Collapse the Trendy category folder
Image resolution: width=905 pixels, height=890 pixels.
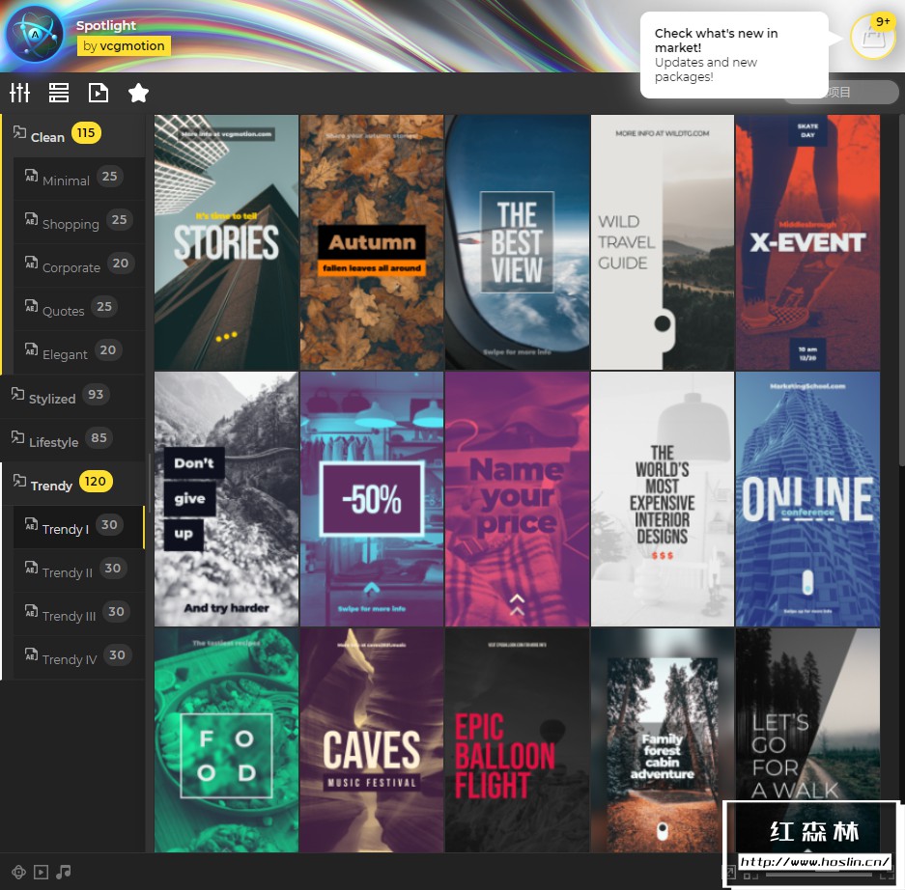[19, 481]
